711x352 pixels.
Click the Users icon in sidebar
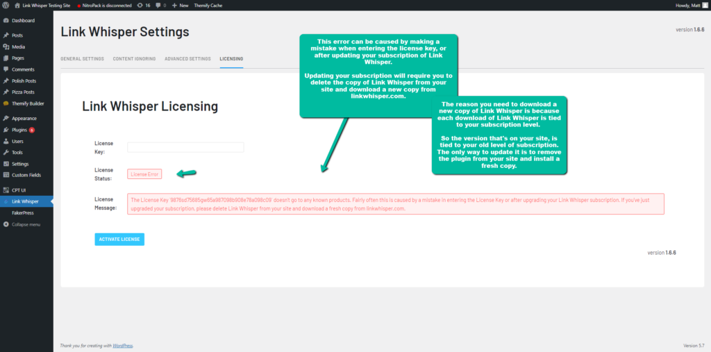coord(6,141)
